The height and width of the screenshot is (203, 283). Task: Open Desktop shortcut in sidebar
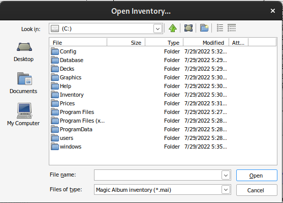(x=24, y=52)
